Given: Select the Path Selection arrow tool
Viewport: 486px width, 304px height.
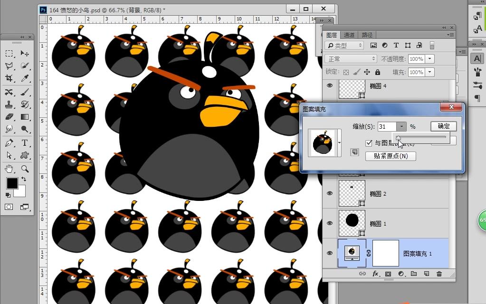Looking at the screenshot, I should [x=9, y=155].
